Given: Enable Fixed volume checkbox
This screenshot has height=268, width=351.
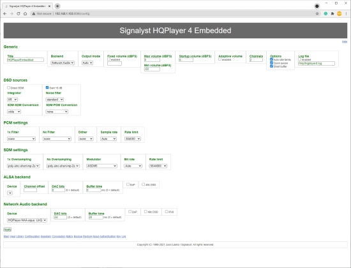Looking at the screenshot, I should [x=108, y=59].
